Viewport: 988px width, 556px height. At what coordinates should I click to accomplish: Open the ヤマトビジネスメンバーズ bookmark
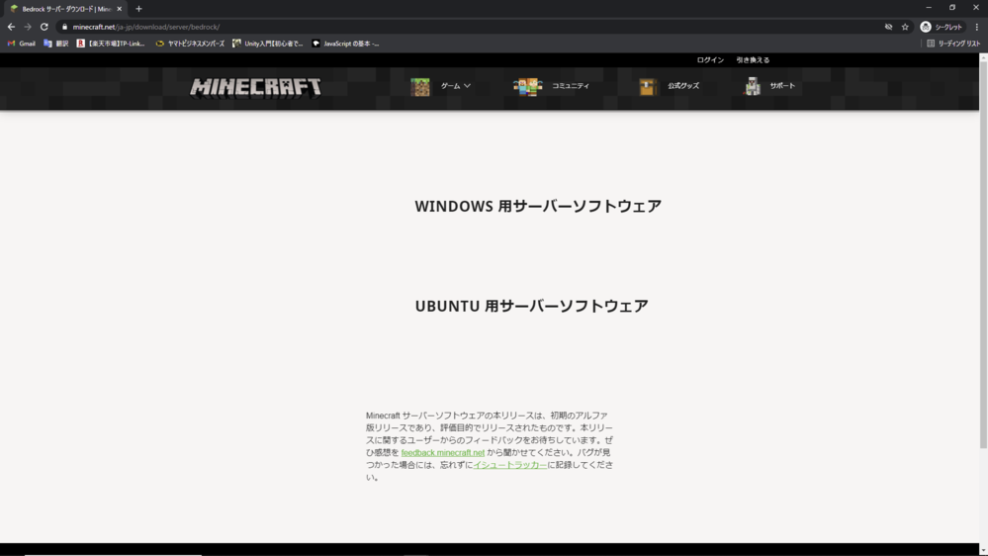[x=190, y=44]
